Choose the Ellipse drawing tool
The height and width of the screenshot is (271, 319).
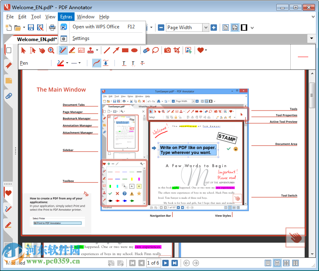coord(134,50)
